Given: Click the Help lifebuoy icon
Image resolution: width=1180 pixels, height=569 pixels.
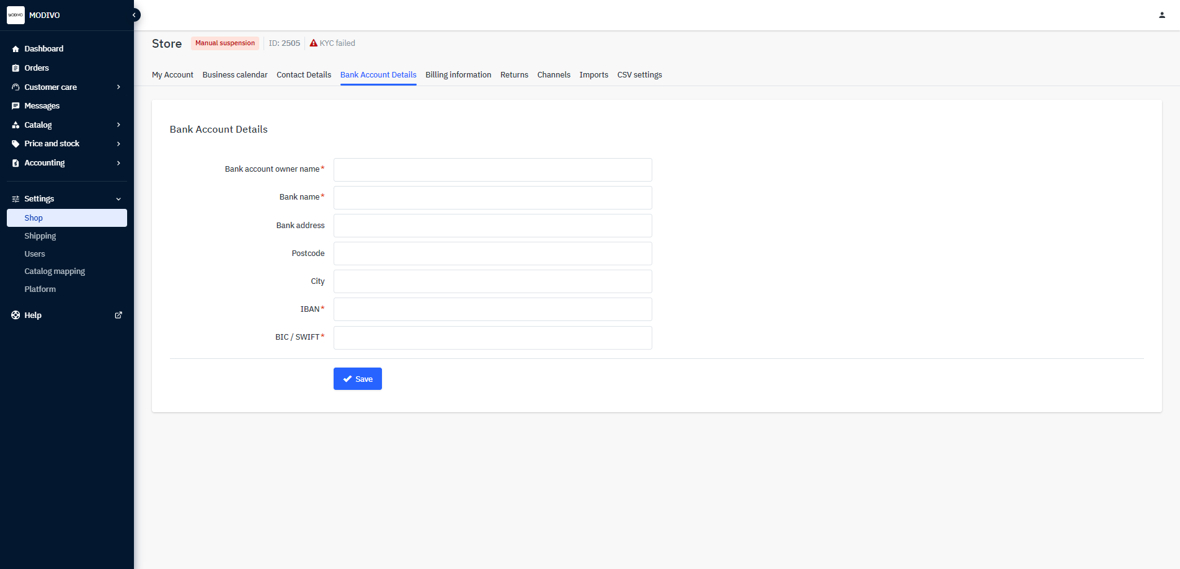Looking at the screenshot, I should coord(16,315).
